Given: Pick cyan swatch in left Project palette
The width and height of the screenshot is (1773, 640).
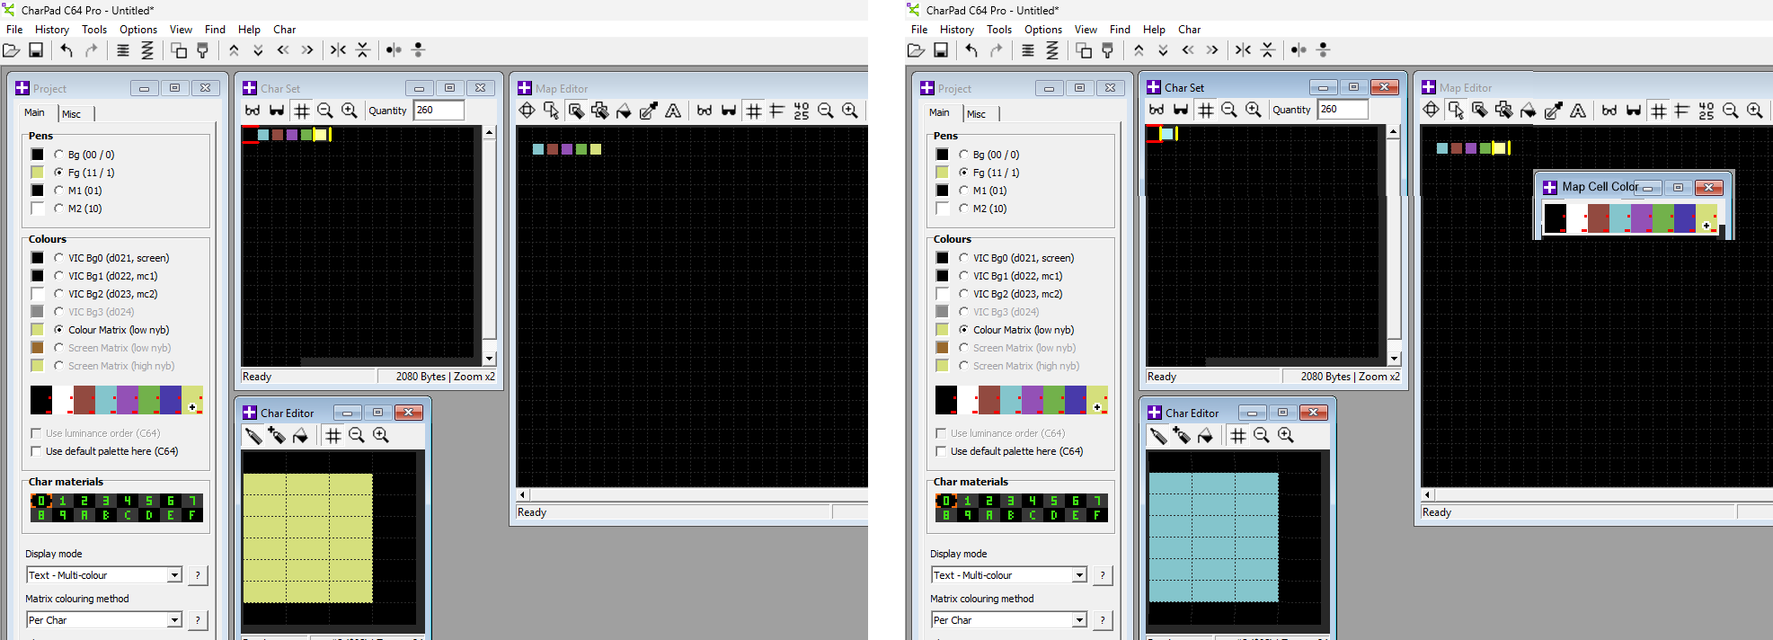Looking at the screenshot, I should coord(106,400).
